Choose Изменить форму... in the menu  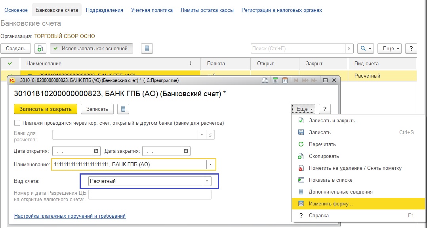[x=358, y=203]
